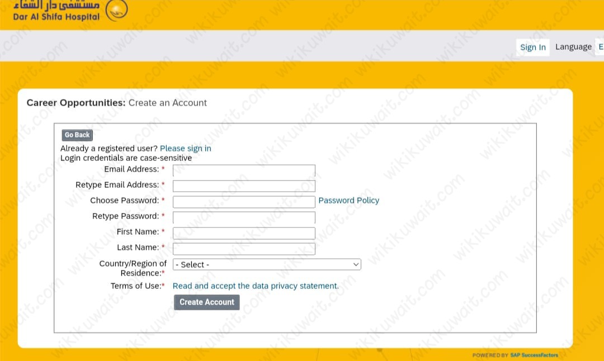The height and width of the screenshot is (361, 604).
Task: Focus the First Name text box
Action: point(244,233)
